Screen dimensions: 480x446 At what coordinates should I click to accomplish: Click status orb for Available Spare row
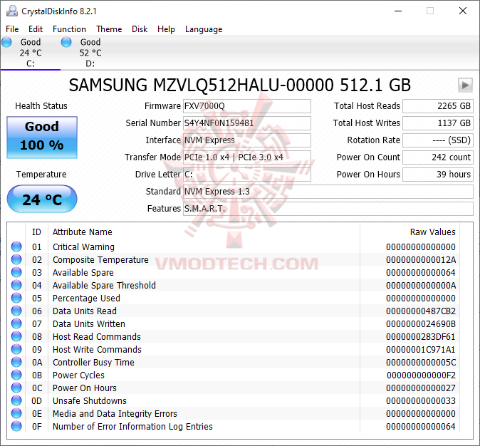click(16, 272)
